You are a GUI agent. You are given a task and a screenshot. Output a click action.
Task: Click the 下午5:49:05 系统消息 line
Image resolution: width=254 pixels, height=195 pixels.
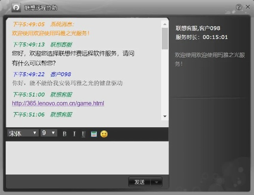(x=44, y=24)
